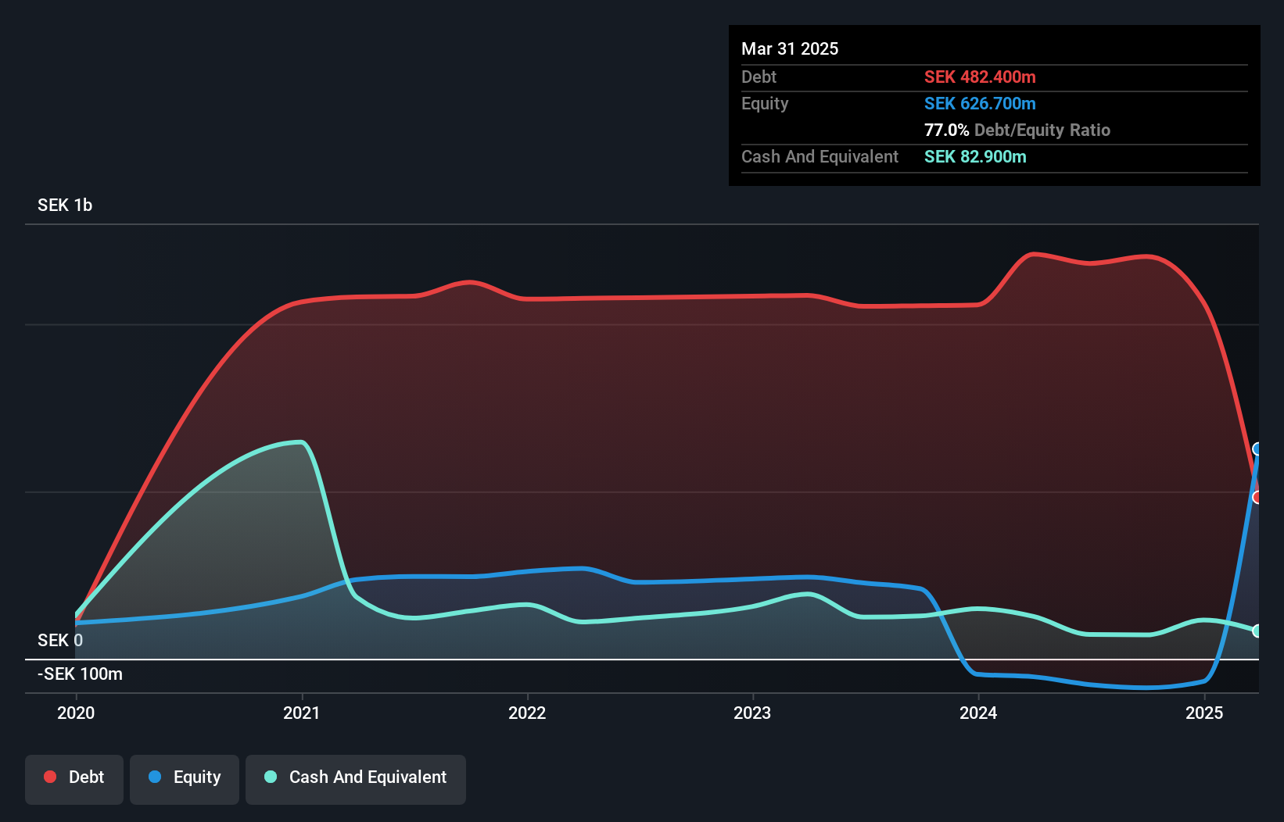Click the blue Equity legend dot

[155, 777]
